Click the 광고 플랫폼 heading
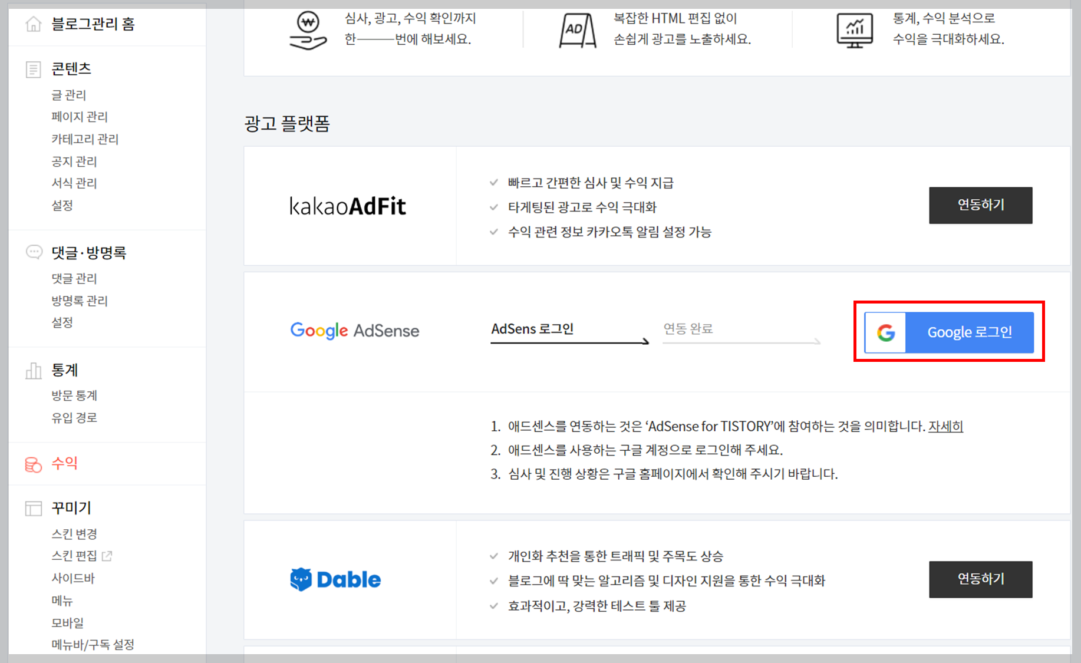The height and width of the screenshot is (663, 1081). point(287,124)
